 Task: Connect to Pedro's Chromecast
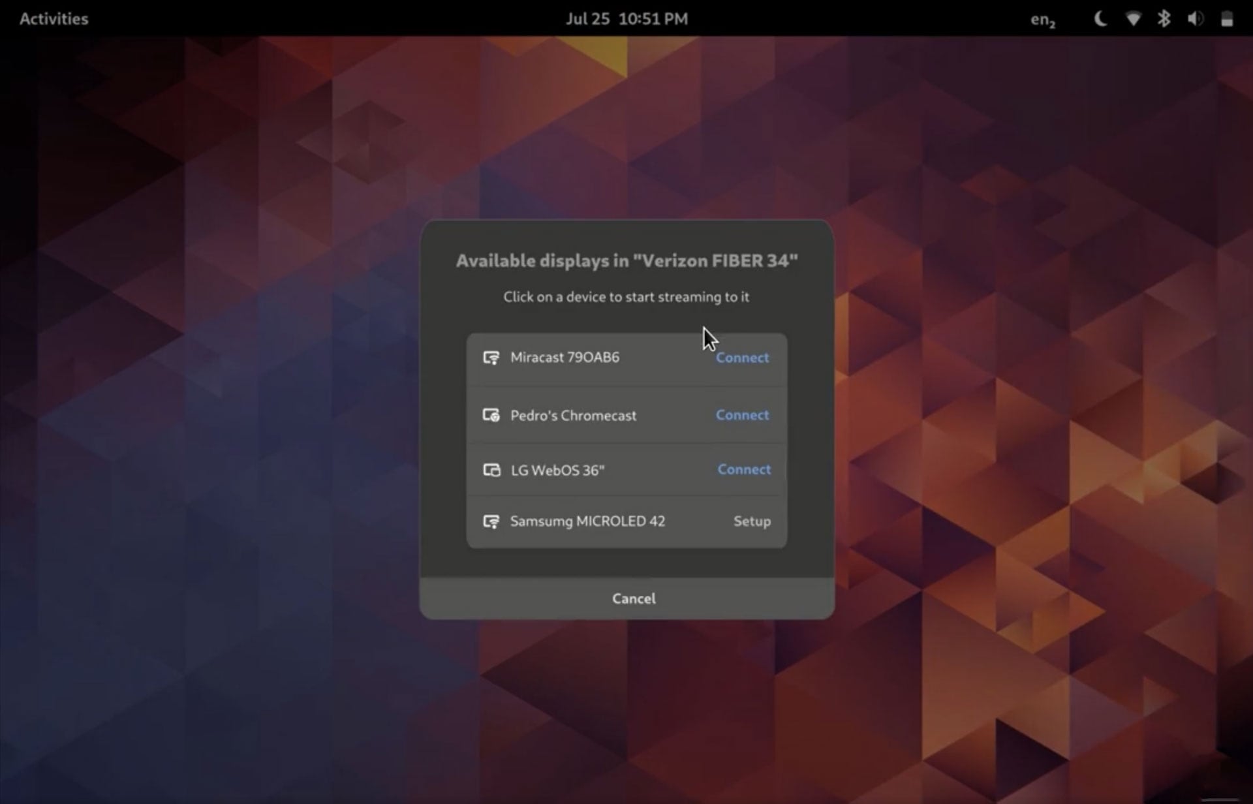point(742,415)
